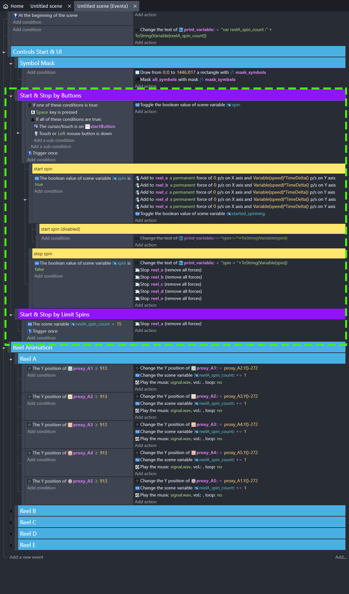Click the proxy_A5 object icon in the condition
Image resolution: width=349 pixels, height=594 pixels.
click(x=70, y=481)
